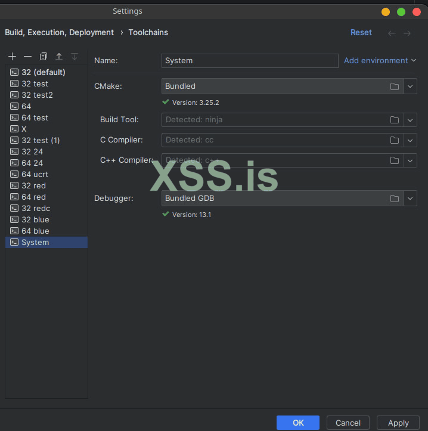
Task: Close the Settings window
Action: pos(417,12)
